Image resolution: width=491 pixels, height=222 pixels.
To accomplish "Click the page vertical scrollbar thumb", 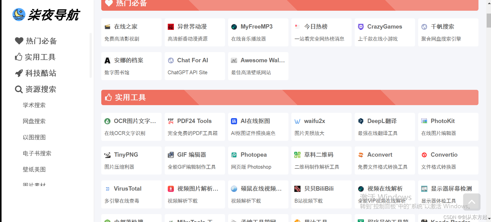I will coord(488,20).
